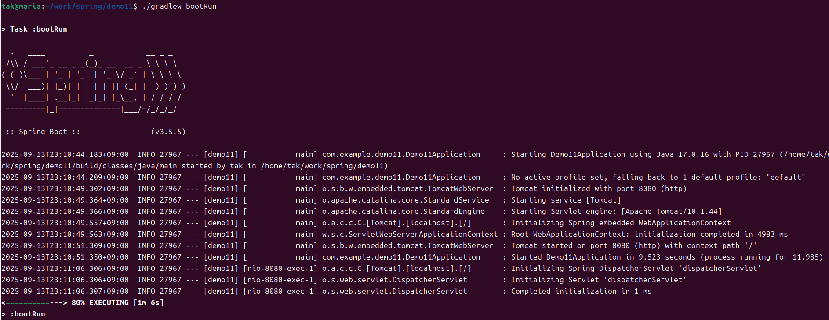The width and height of the screenshot is (829, 320).
Task: Click the Spring Boot version (v3.5.5) text
Action: tap(168, 132)
